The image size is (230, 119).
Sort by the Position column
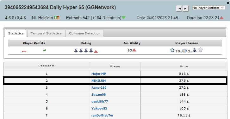point(47,66)
